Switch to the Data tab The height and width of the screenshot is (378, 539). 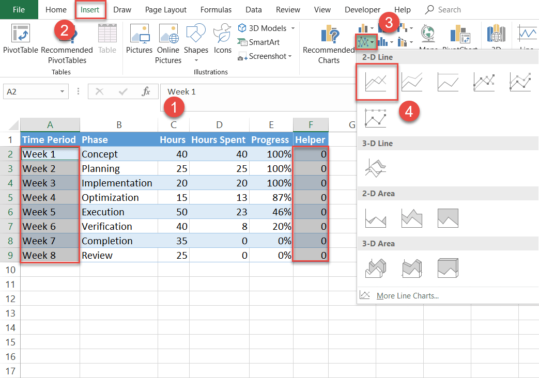(254, 10)
